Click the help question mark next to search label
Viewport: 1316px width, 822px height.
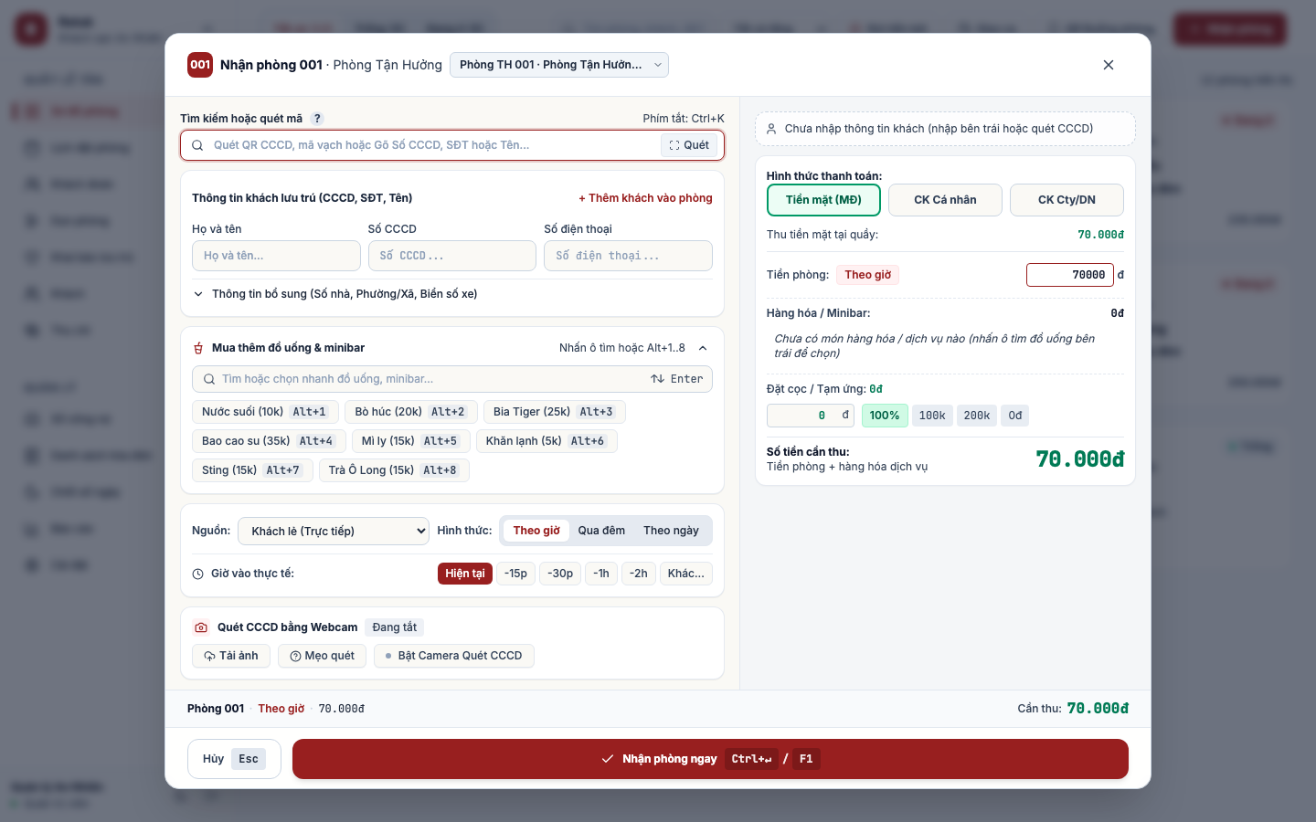click(317, 119)
